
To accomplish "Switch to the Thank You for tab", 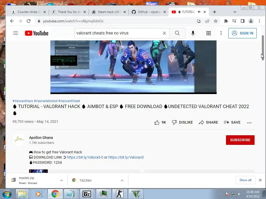I will pos(69,12).
